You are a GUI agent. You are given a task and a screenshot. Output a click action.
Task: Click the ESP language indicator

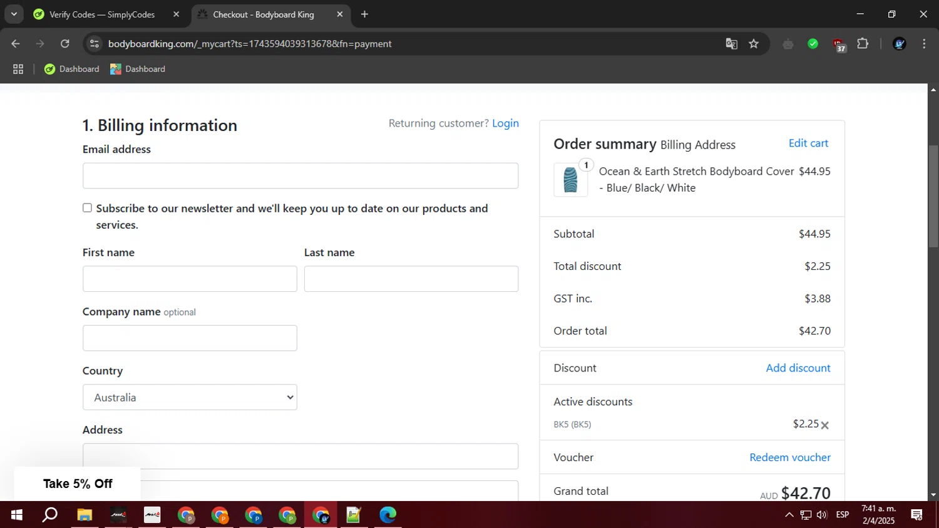843,515
